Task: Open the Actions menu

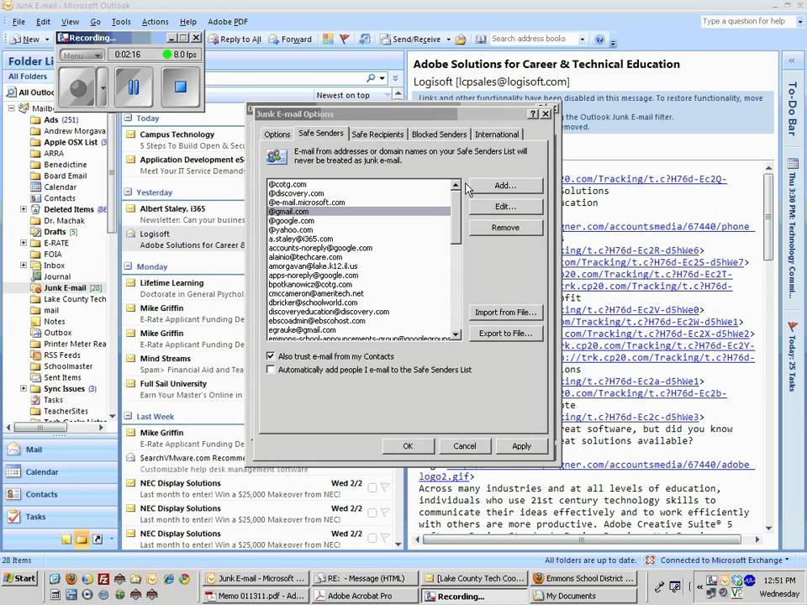Action: 155,22
